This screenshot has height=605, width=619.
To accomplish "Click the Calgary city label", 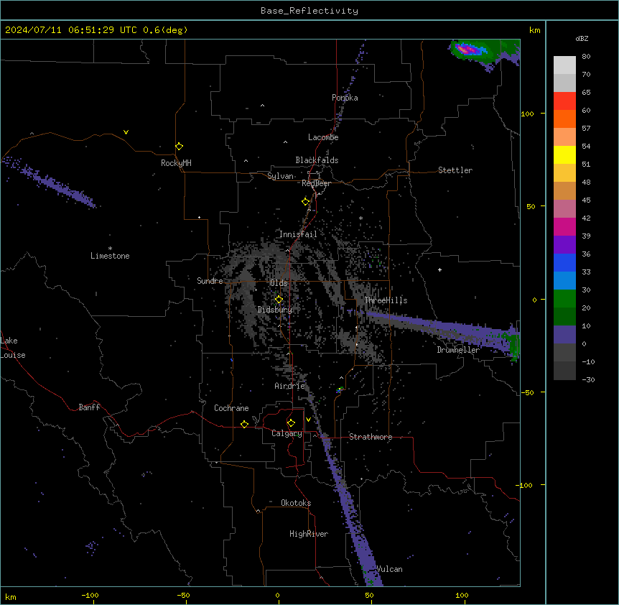I will pos(287,433).
